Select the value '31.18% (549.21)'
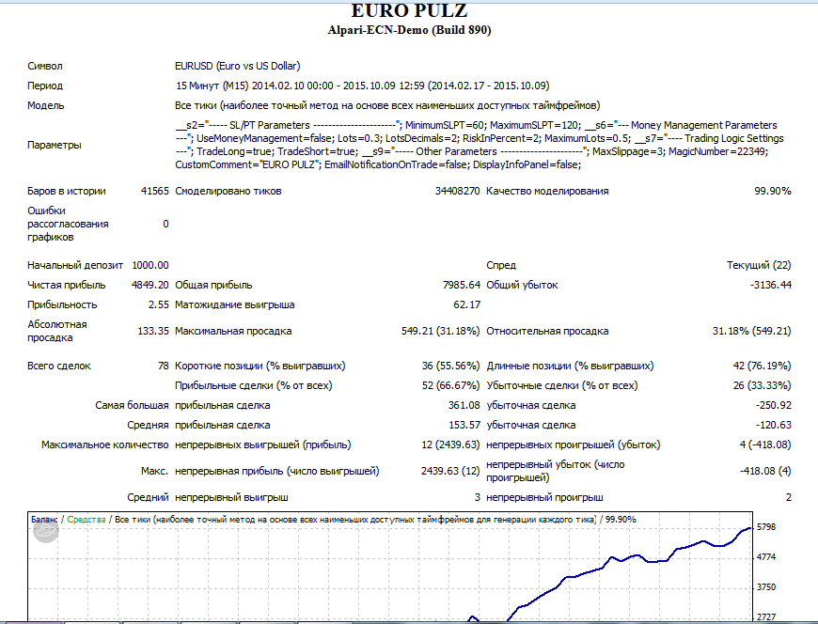 [752, 331]
